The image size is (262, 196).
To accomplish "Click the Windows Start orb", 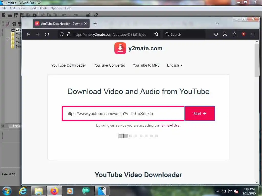I will pyautogui.click(x=7, y=191).
